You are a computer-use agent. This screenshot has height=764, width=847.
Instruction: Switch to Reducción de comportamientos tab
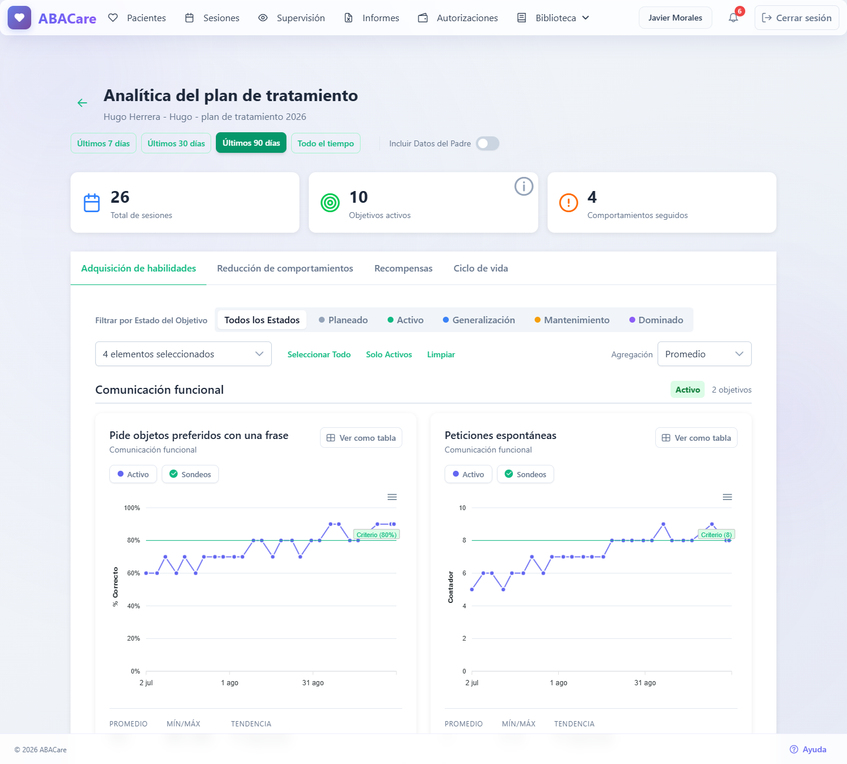[x=285, y=268]
